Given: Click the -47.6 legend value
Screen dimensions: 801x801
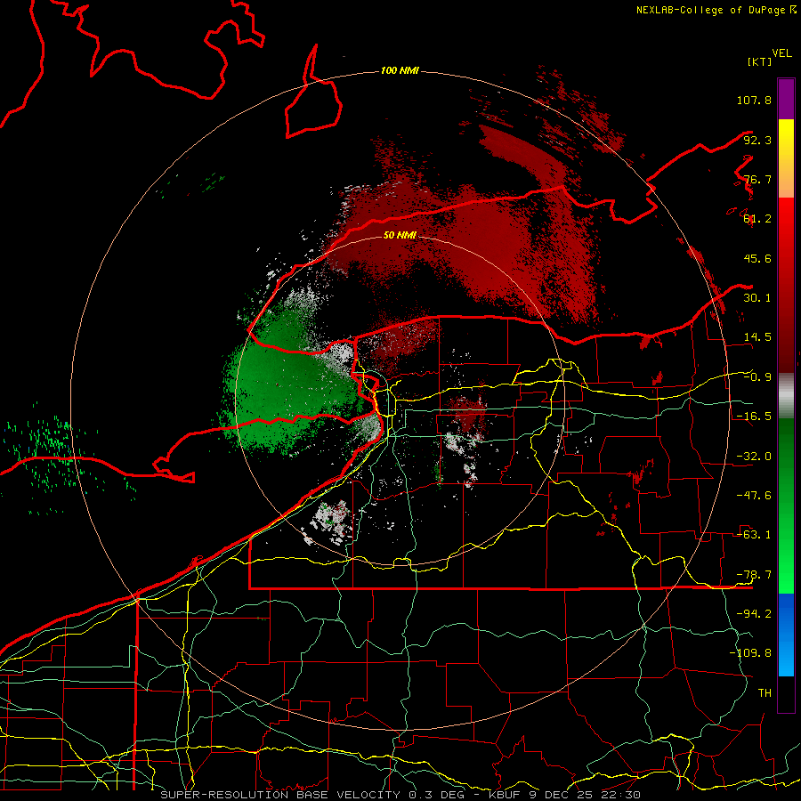Looking at the screenshot, I should [754, 496].
